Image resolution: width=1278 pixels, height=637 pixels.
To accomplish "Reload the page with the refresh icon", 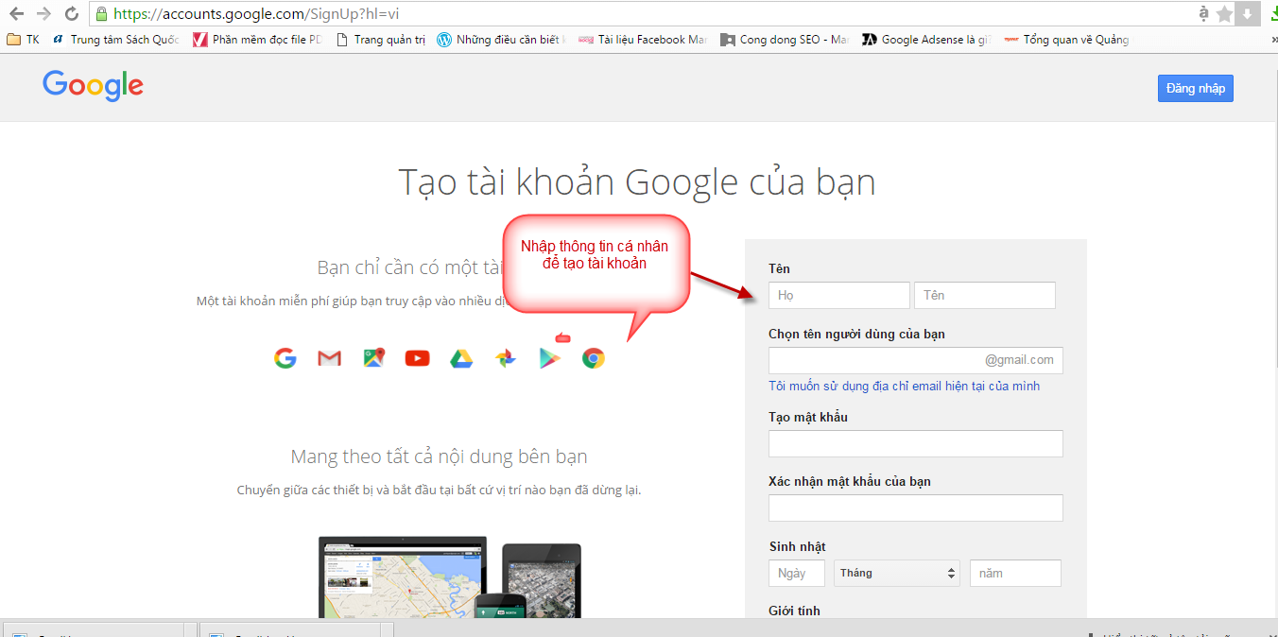I will [71, 14].
